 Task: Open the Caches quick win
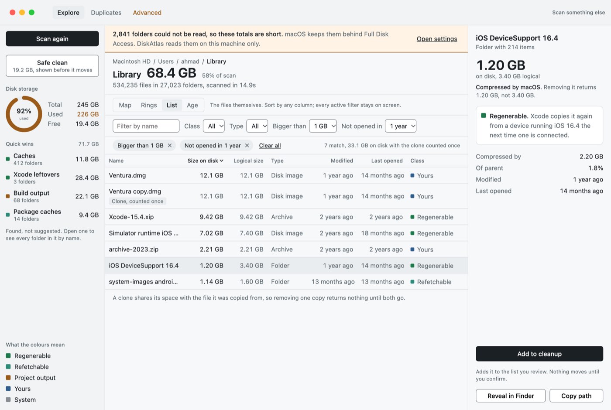click(x=52, y=159)
